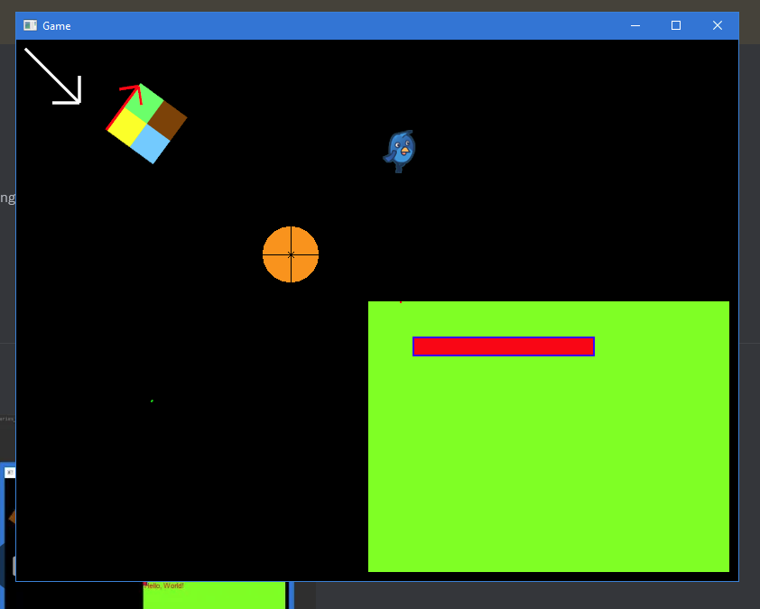Click the blue bird sprite

coord(400,151)
